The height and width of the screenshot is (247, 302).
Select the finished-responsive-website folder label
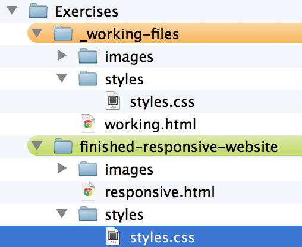179,147
